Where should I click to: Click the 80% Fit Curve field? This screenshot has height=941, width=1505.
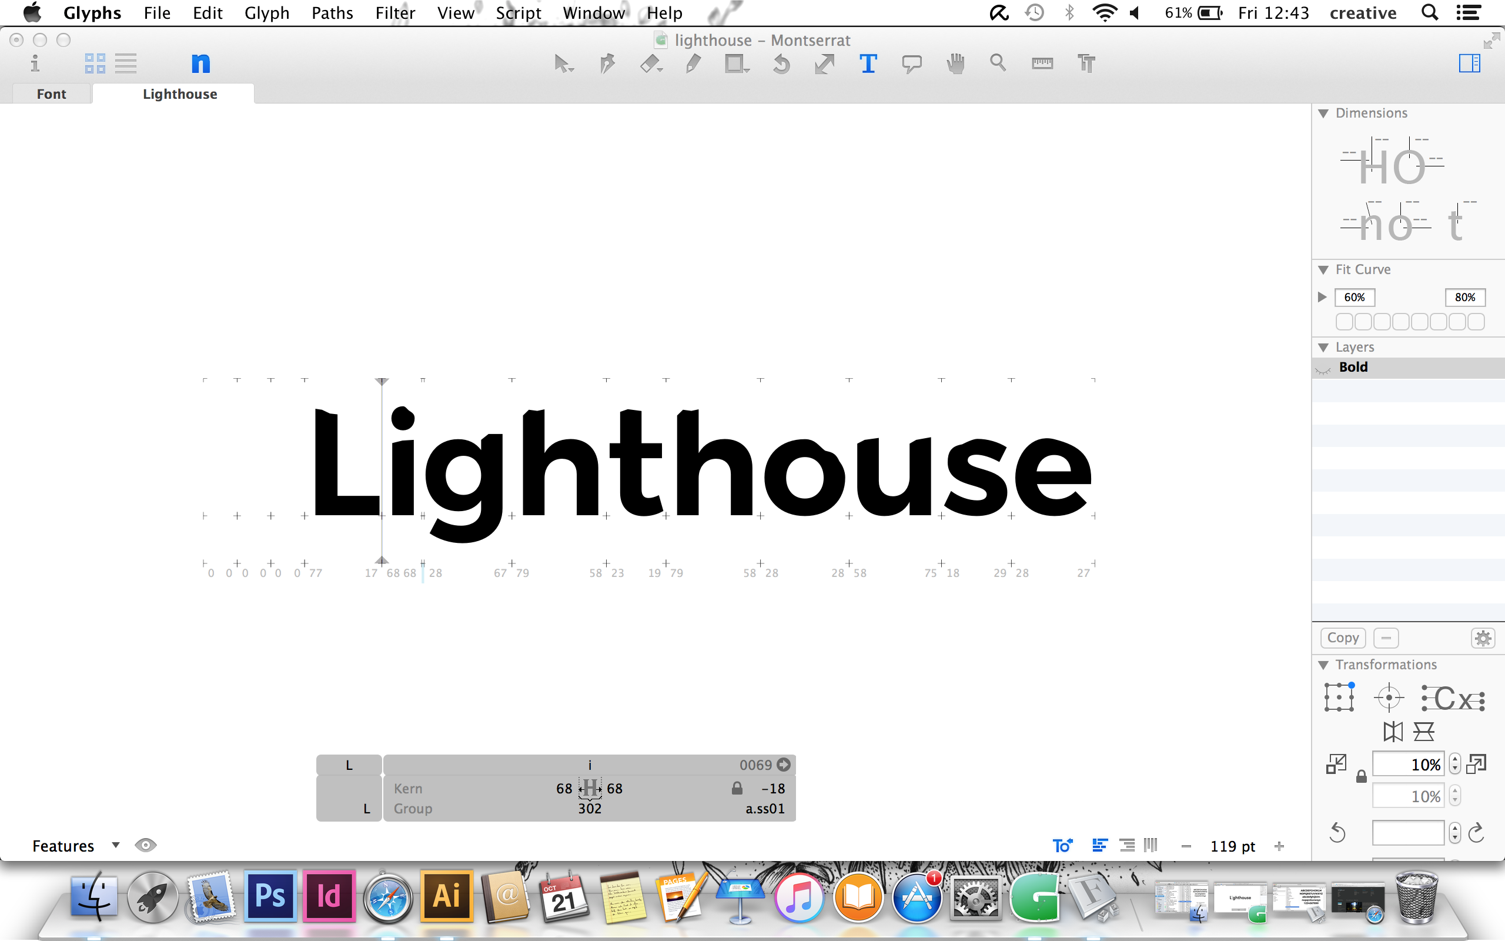click(1465, 298)
